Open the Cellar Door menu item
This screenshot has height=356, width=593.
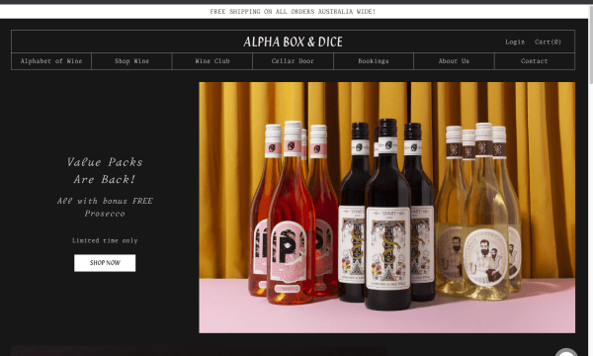click(x=293, y=61)
